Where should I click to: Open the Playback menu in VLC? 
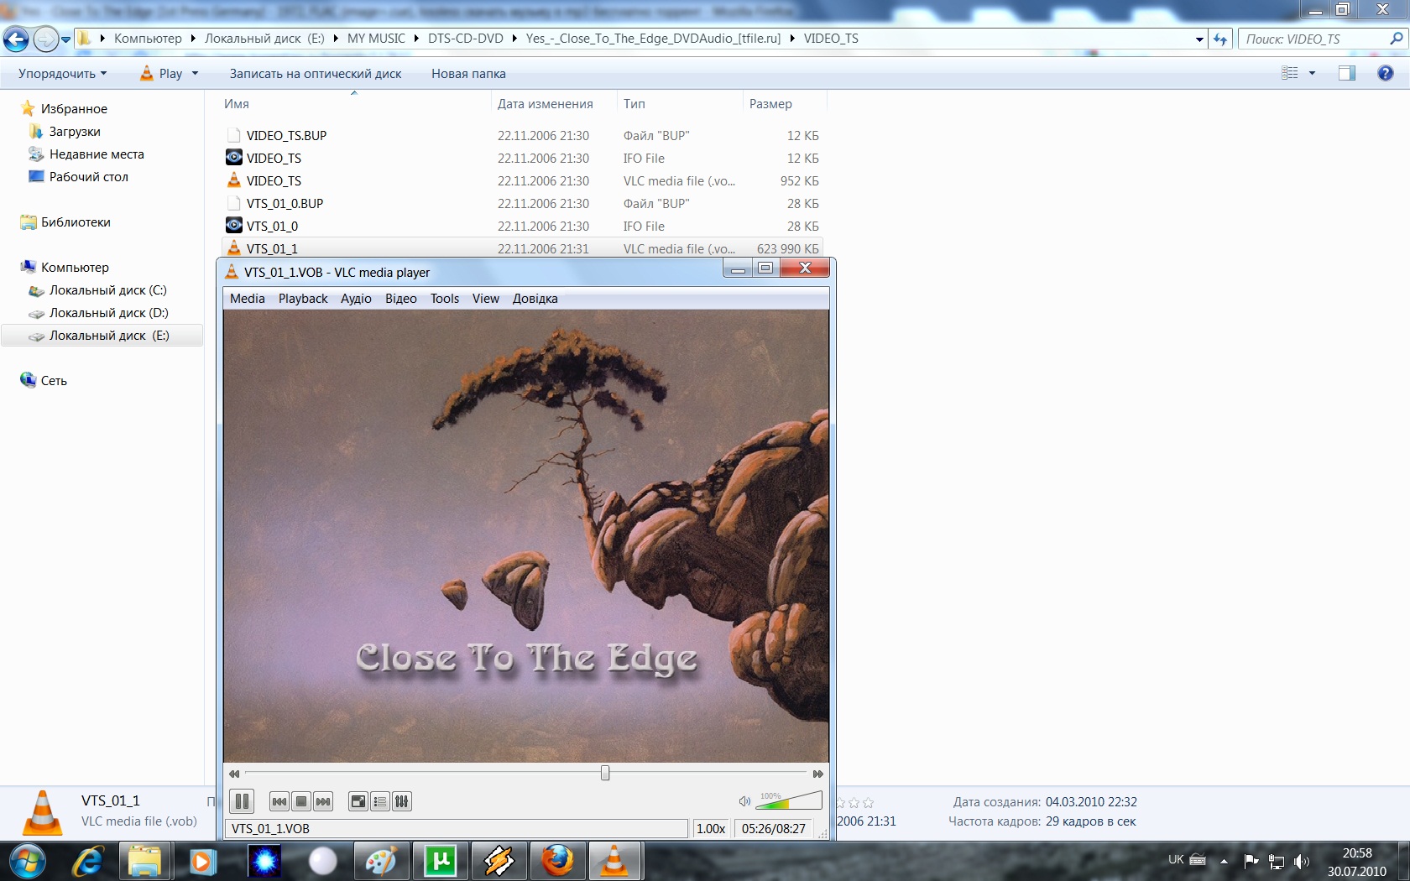click(x=303, y=299)
